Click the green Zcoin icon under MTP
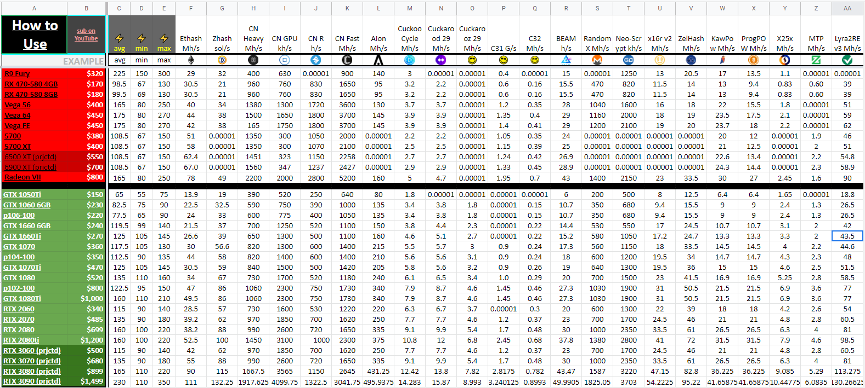 coord(816,60)
